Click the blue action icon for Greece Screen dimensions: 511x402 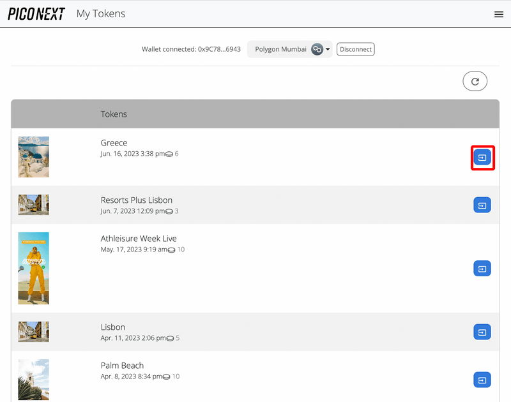point(482,157)
